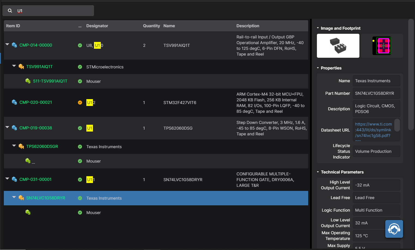Click the green status check for TPS62060DSG row
The height and width of the screenshot is (250, 415).
tap(80, 128)
